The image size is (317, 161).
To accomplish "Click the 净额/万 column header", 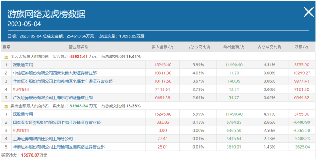I will (301, 47).
